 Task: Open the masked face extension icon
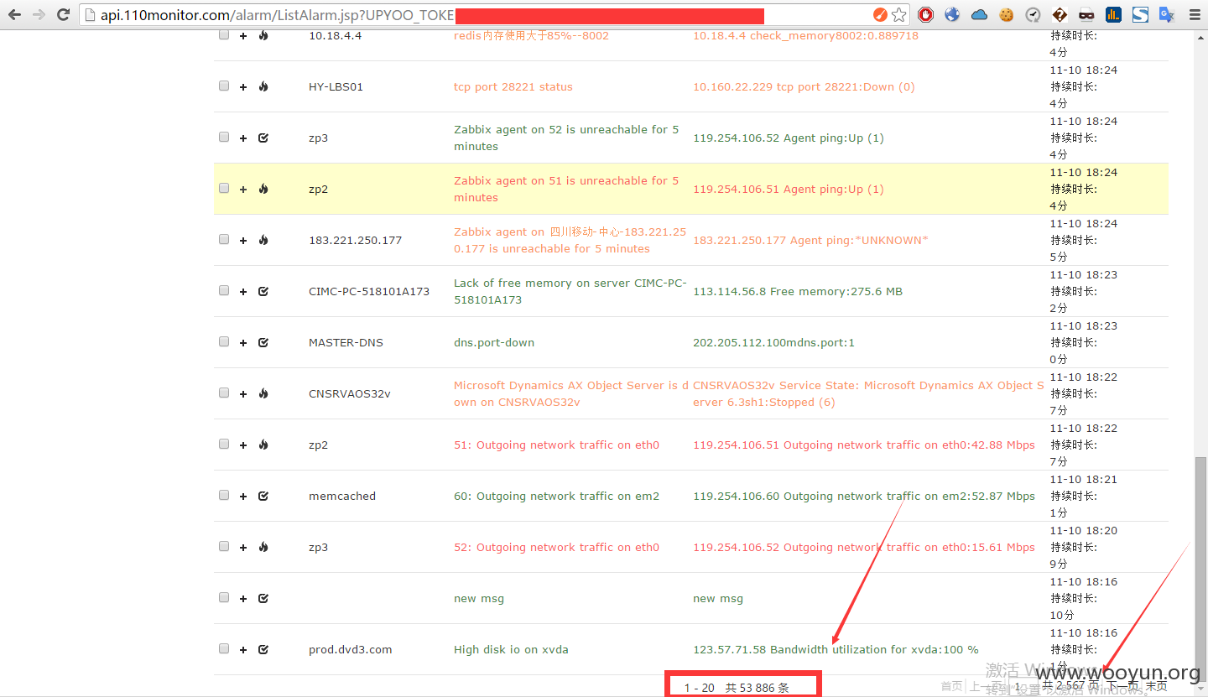(1086, 14)
